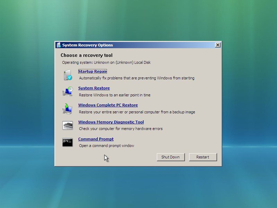The height and width of the screenshot is (208, 277).
Task: Click the System Recovery Options title bar icon
Action: pos(59,45)
